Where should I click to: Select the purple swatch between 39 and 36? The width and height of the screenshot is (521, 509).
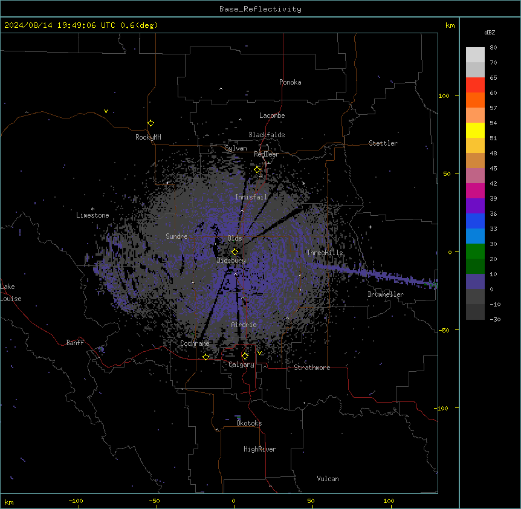click(475, 206)
